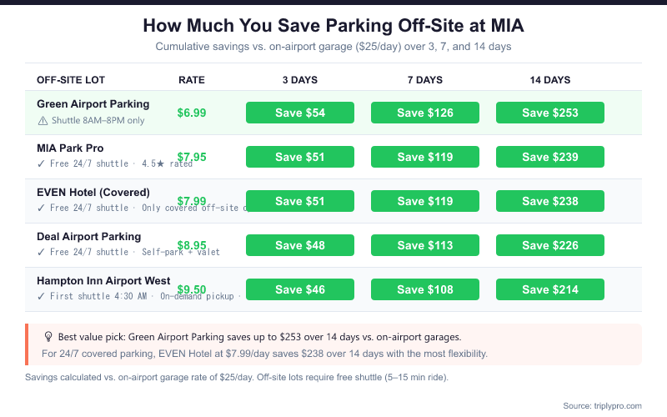Click the $6.99 rate for Green Airport Parking
Screen dimensions: 667x417
pos(192,113)
